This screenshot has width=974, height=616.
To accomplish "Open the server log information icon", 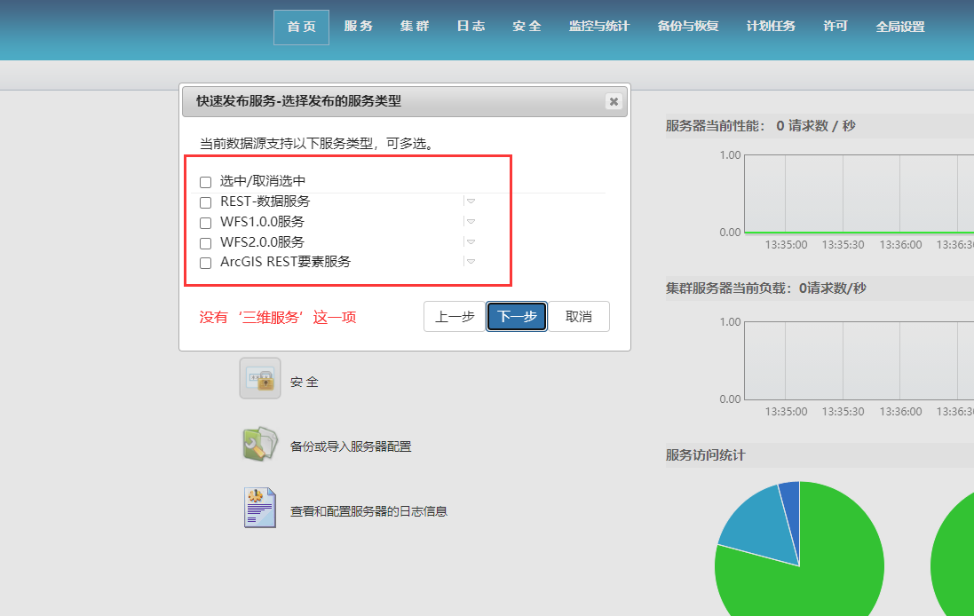I will coord(260,508).
